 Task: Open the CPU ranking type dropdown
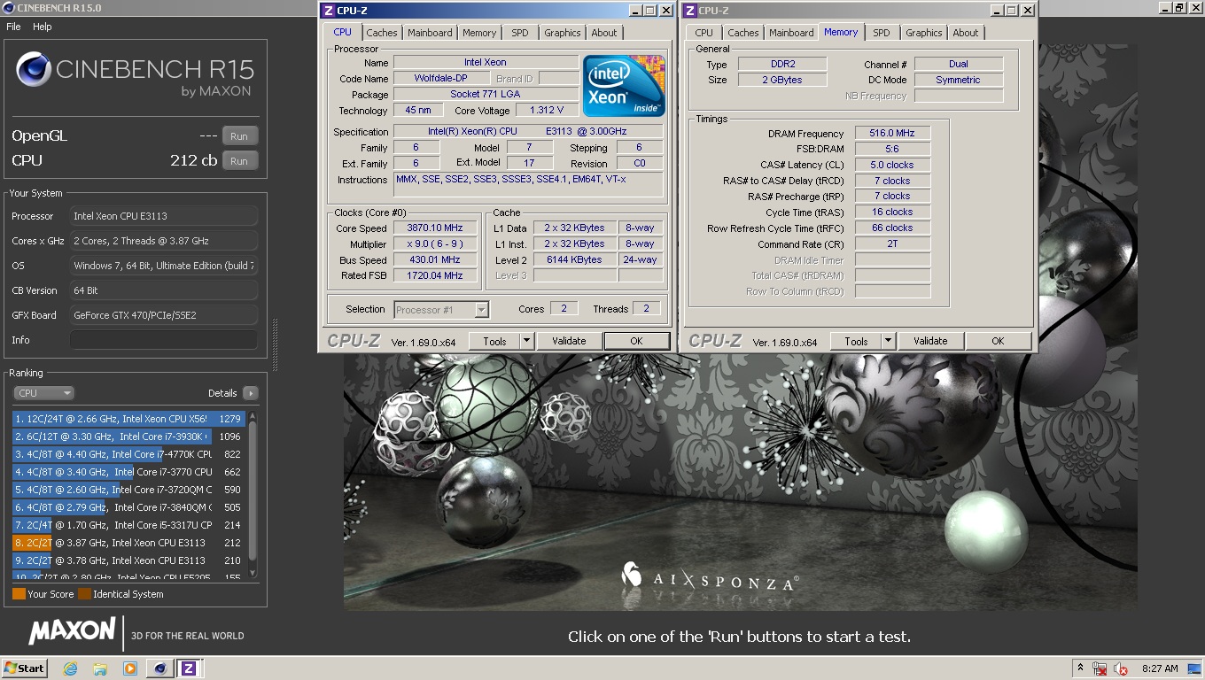tap(43, 393)
